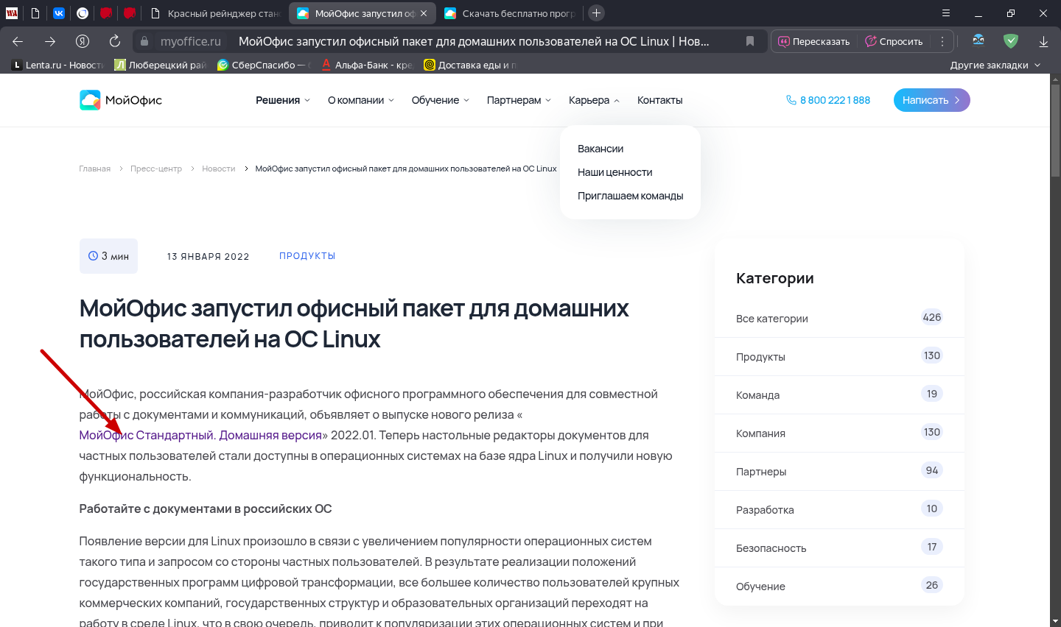Image resolution: width=1061 pixels, height=627 pixels.
Task: Expand Обучение navigation dropdown
Action: 441,100
